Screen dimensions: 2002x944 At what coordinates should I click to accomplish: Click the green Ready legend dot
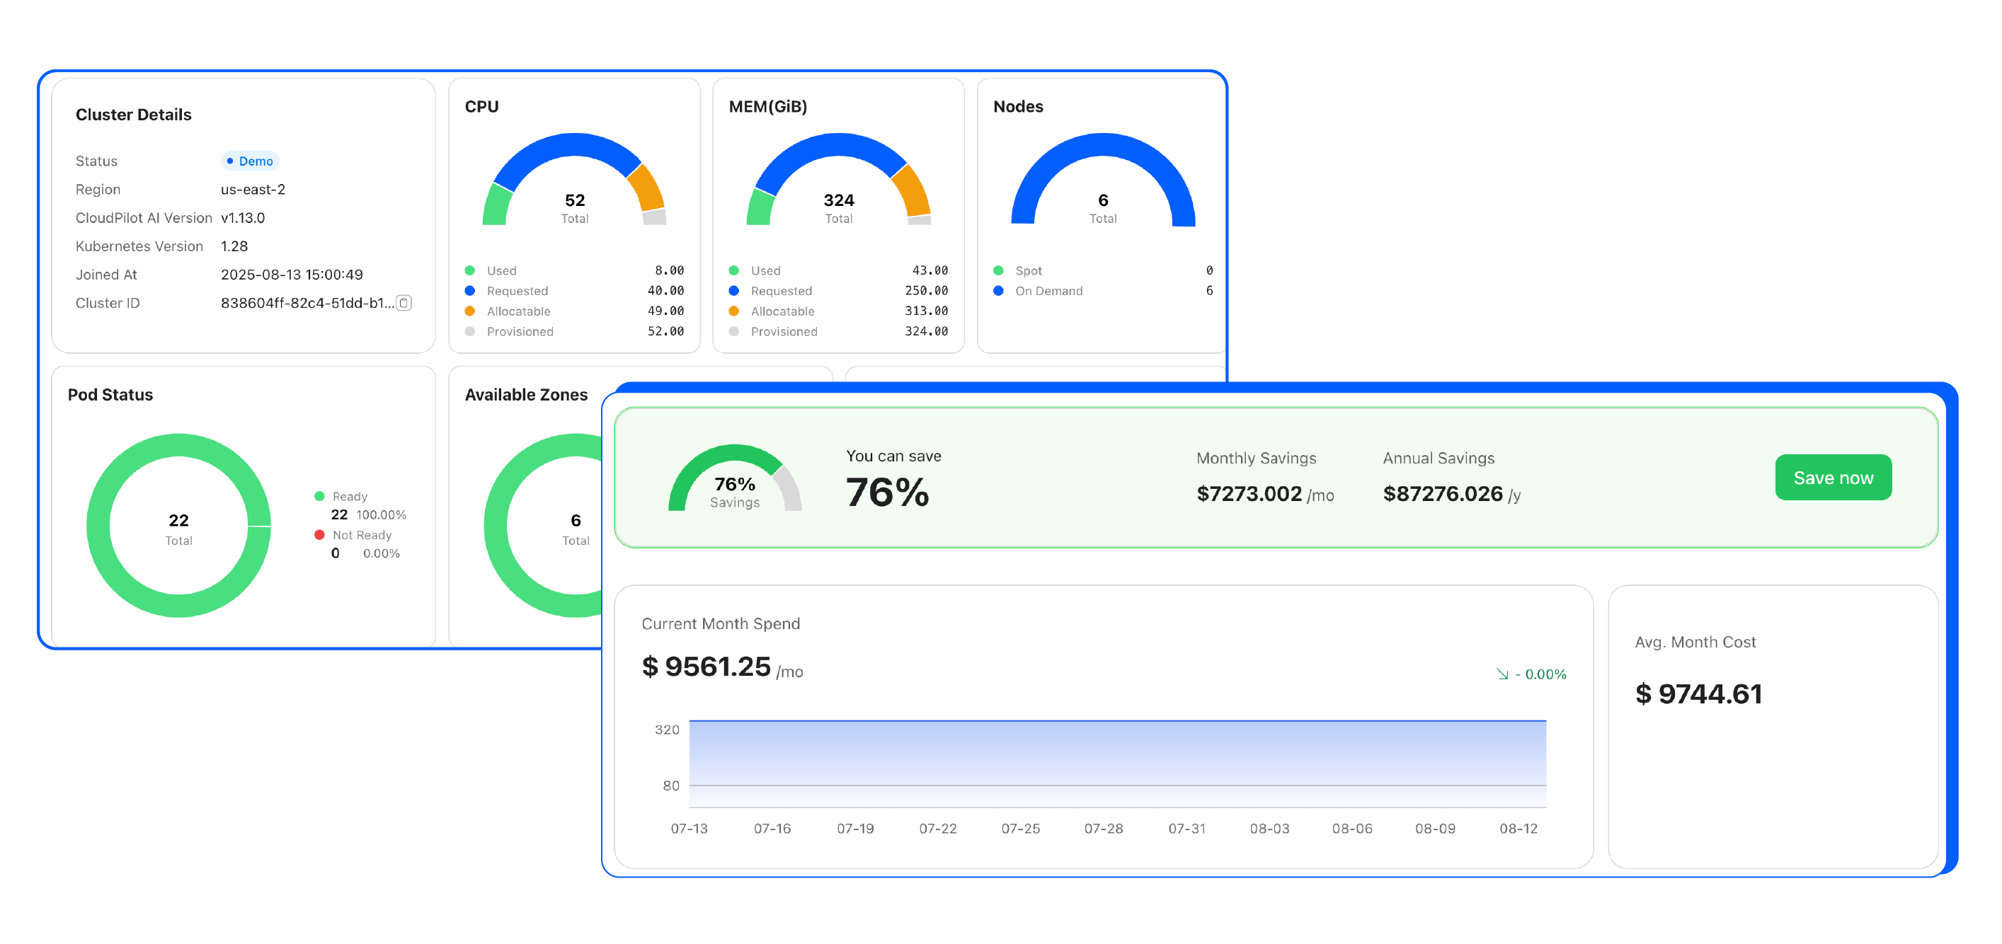pos(319,495)
